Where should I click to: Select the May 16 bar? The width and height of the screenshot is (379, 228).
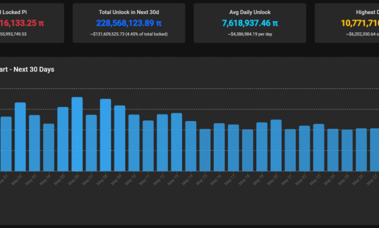click(219, 147)
